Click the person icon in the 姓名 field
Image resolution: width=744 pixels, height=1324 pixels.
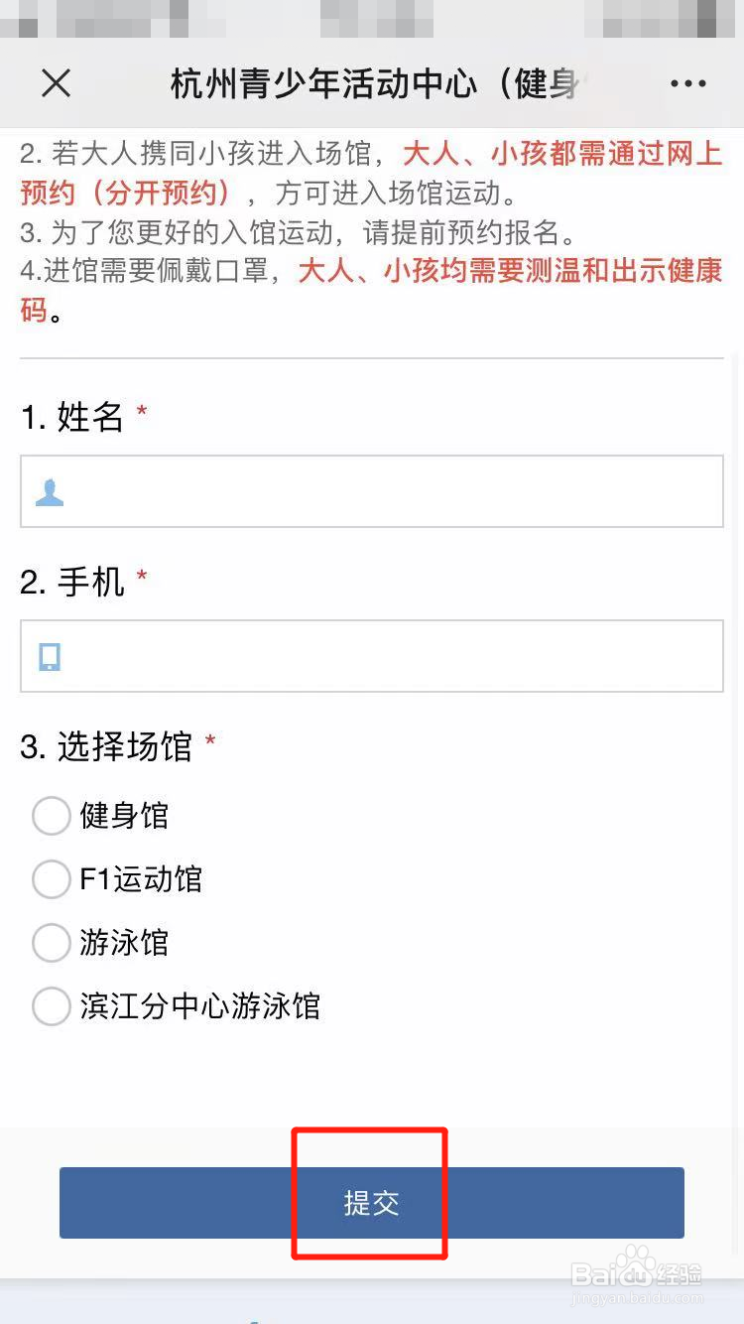click(50, 492)
